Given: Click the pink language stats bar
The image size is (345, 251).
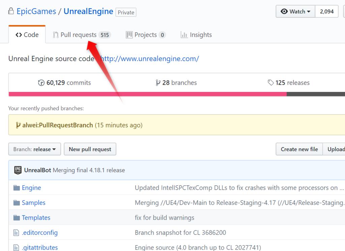Looking at the screenshot, I should [x=148, y=94].
